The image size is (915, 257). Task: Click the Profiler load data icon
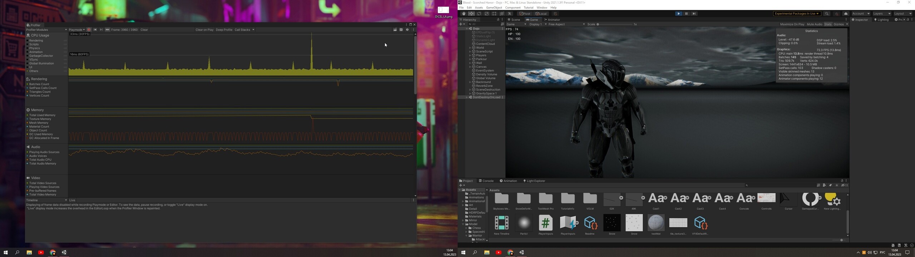click(x=395, y=30)
